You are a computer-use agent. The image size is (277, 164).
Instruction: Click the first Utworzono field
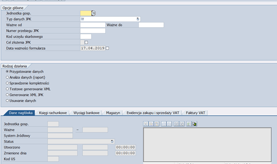(x=62, y=147)
